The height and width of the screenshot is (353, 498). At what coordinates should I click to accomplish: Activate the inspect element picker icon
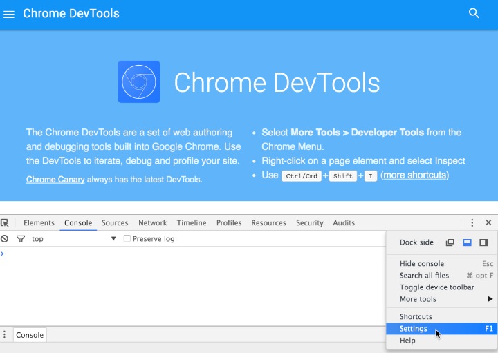point(5,222)
